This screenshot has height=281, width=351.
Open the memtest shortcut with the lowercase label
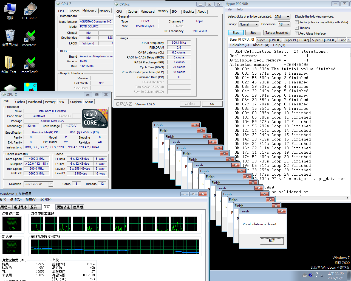pyautogui.click(x=30, y=38)
